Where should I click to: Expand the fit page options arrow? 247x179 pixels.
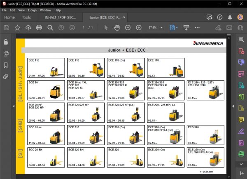click(177, 28)
